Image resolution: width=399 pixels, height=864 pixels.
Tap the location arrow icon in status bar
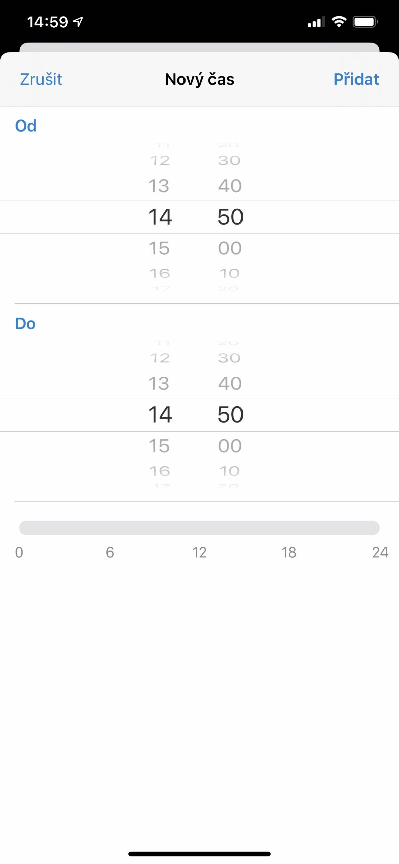(x=78, y=22)
